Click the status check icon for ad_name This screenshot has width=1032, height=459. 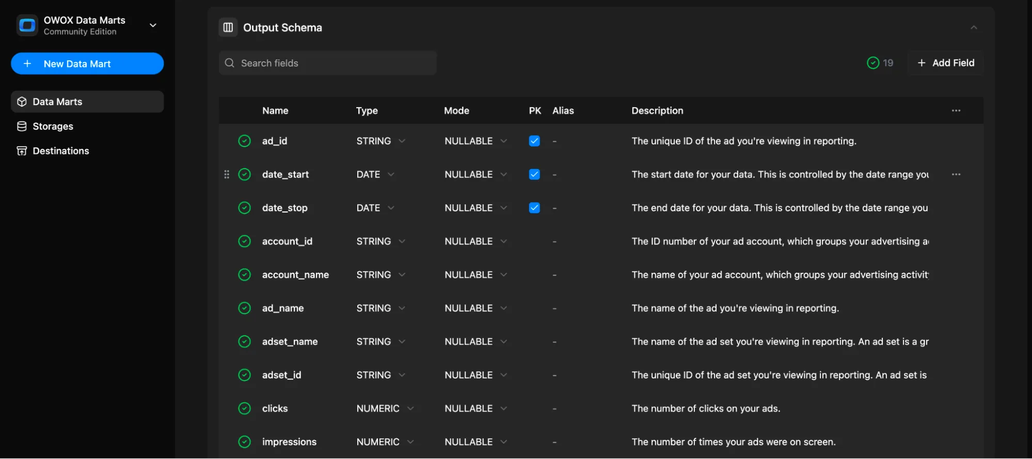click(x=245, y=308)
